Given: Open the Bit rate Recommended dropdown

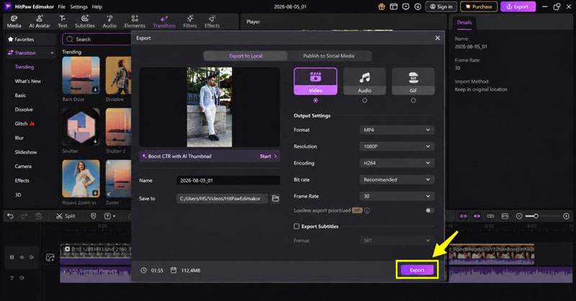Looking at the screenshot, I should click(397, 180).
